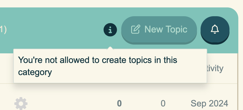Screen dimensions: 243x110
Task: Click the bell notifications button
Action: (215, 29)
